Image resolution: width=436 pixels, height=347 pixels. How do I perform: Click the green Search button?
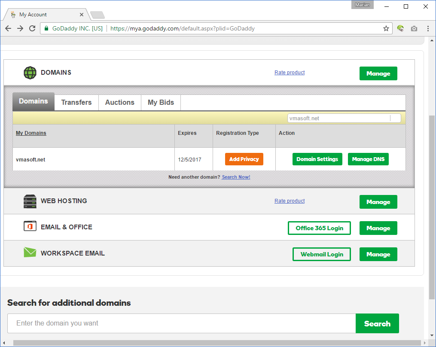(377, 323)
